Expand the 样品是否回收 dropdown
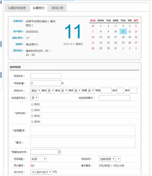Image resolution: width=152 pixels, height=176 pixels. (x=34, y=98)
